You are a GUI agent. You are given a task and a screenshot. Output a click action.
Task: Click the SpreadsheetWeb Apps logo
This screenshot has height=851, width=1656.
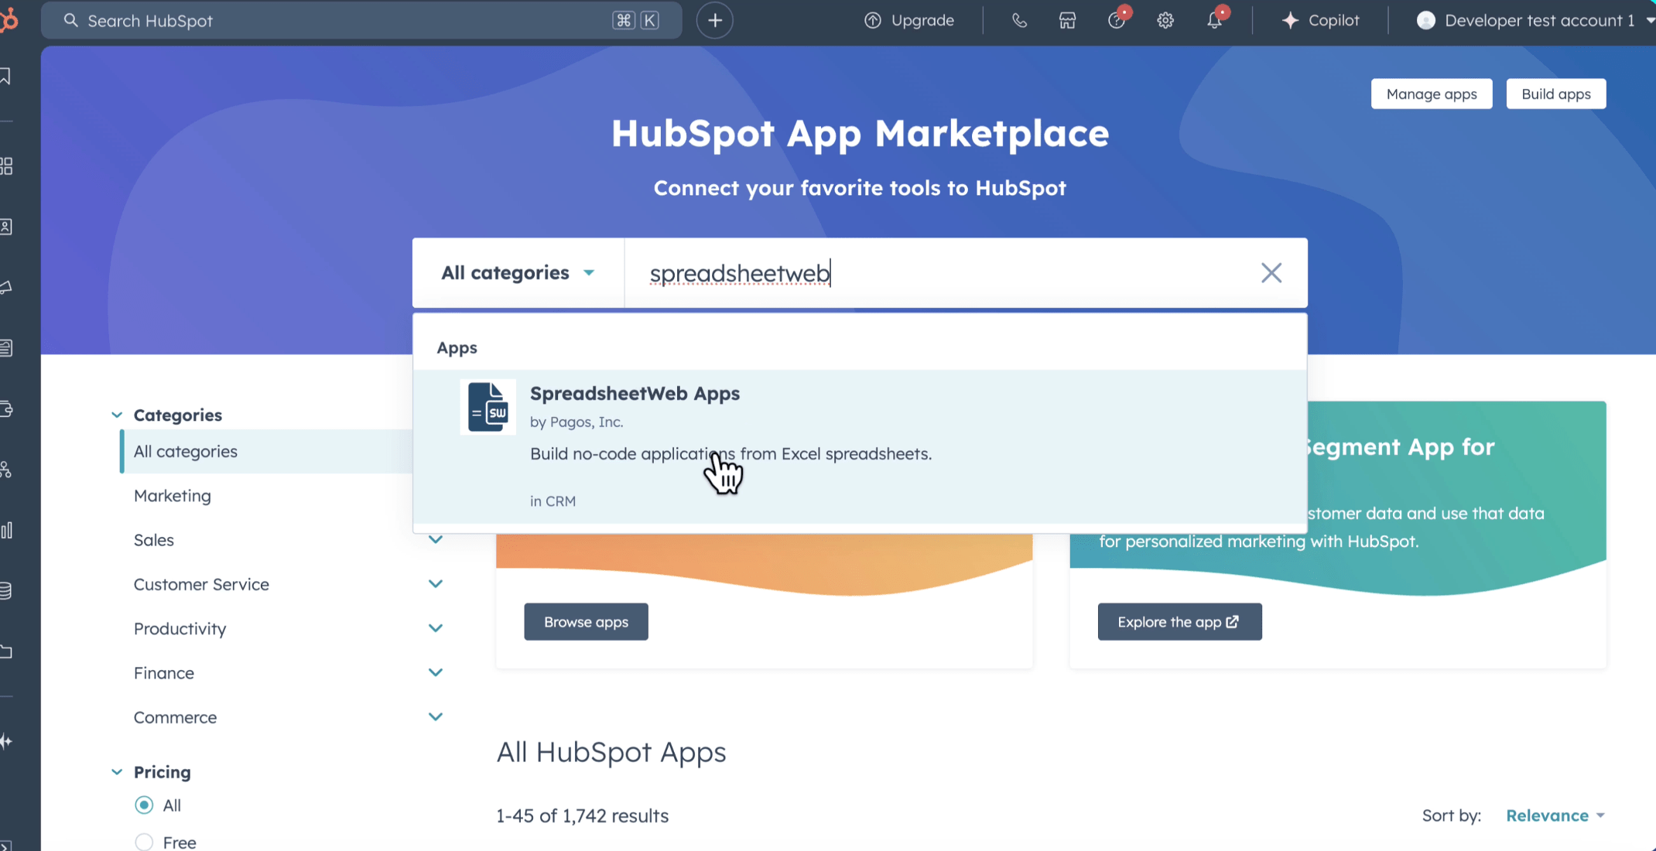pos(488,407)
